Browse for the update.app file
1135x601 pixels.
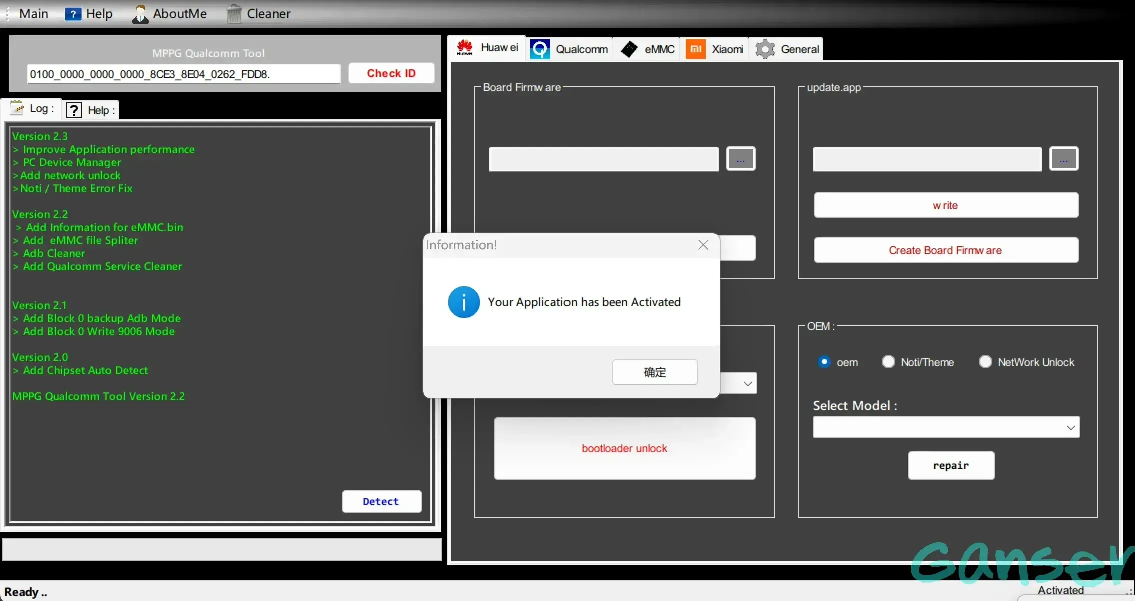(x=1063, y=159)
